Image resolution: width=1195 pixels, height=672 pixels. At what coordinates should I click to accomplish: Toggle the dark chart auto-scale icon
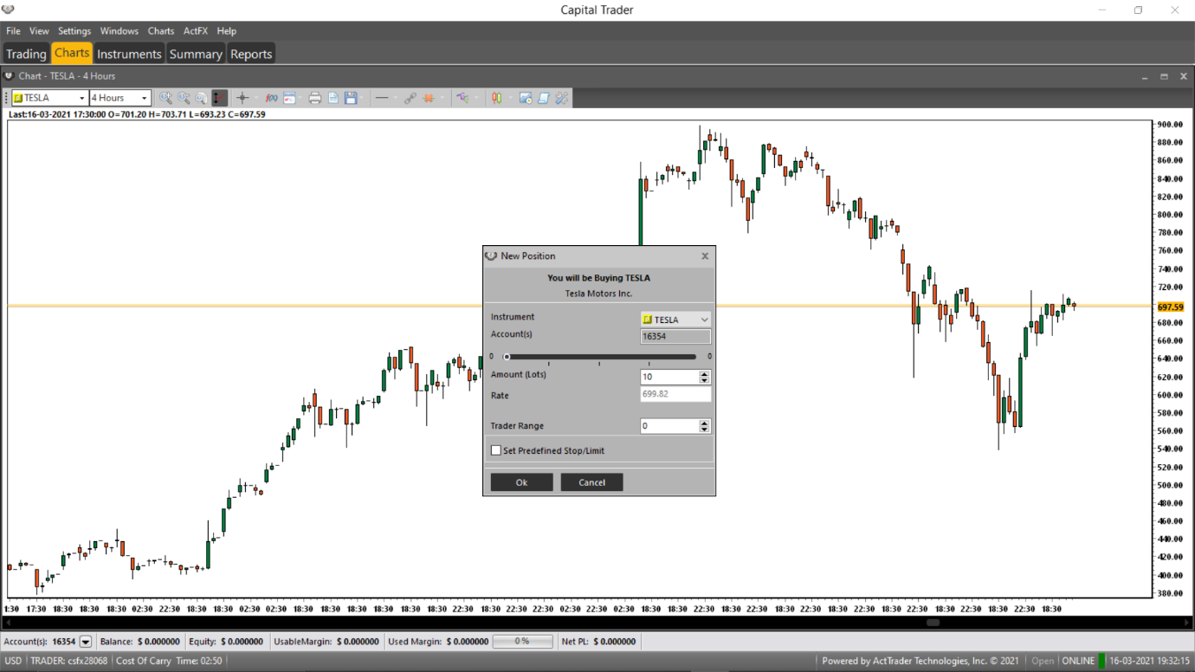(x=219, y=98)
